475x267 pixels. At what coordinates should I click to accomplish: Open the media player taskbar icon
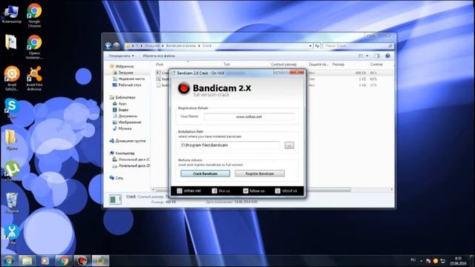tap(45, 260)
